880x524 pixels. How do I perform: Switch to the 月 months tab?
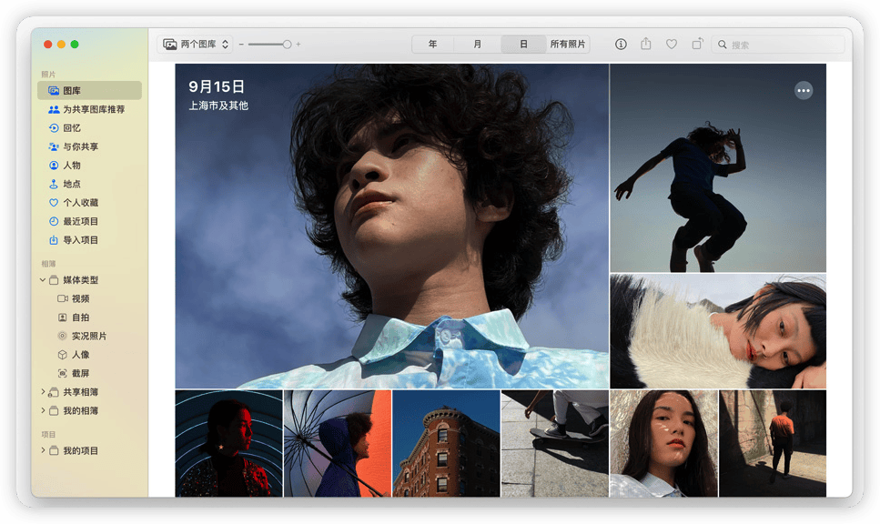pyautogui.click(x=477, y=44)
